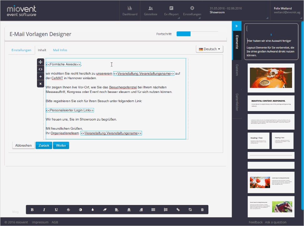Click the Abbrechen button

[x=24, y=145]
